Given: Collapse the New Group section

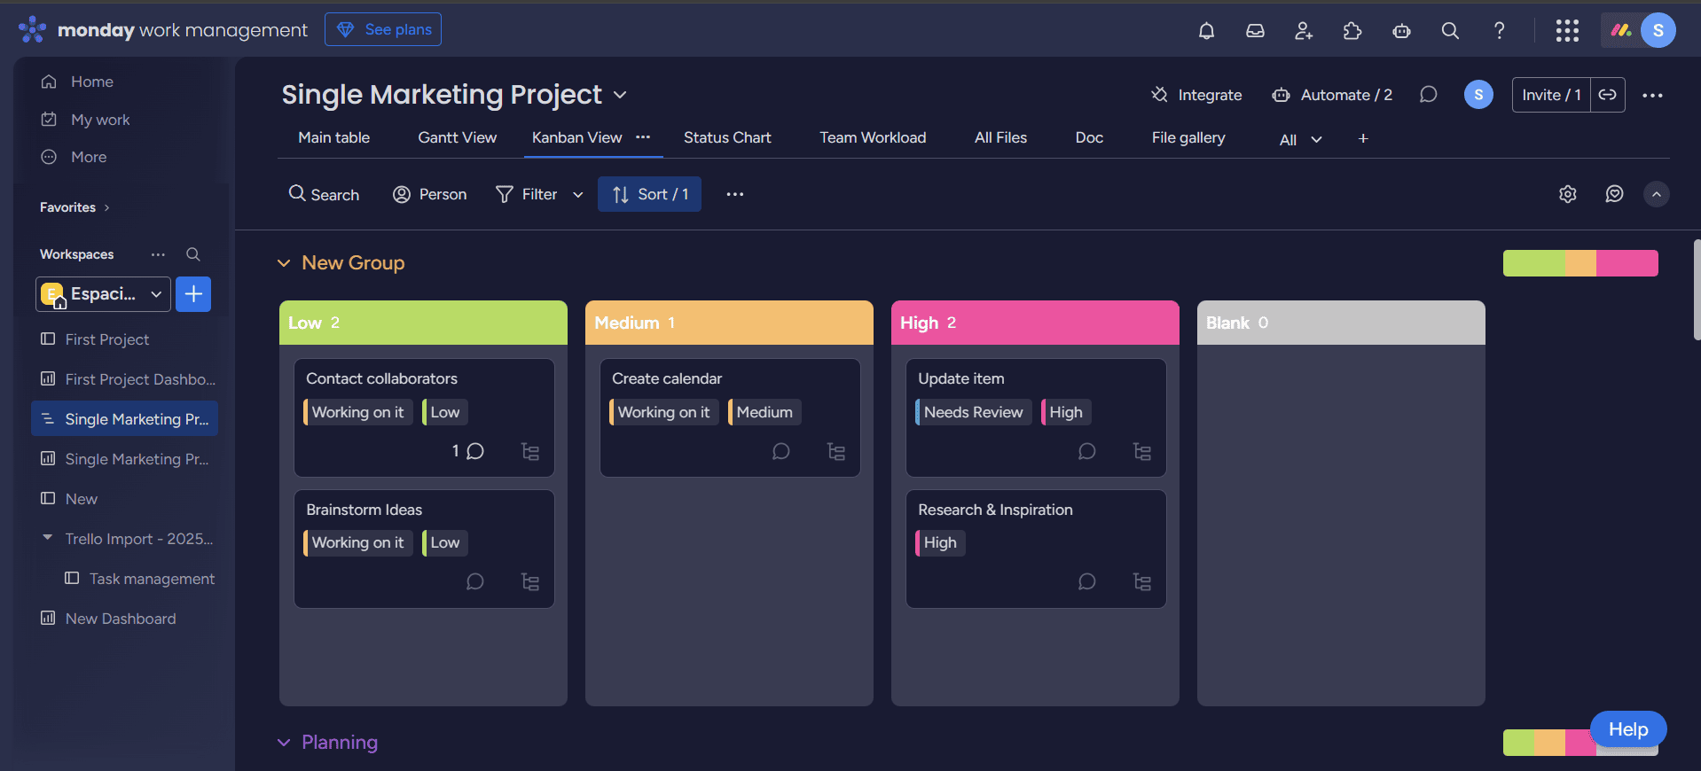Looking at the screenshot, I should (284, 263).
